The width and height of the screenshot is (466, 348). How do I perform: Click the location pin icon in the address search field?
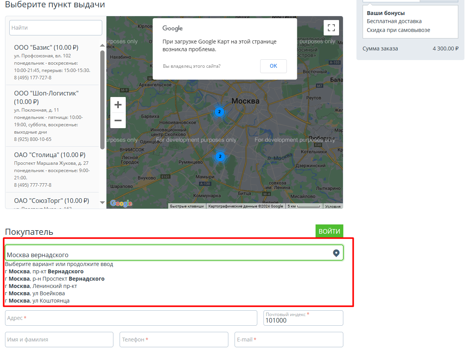point(336,253)
